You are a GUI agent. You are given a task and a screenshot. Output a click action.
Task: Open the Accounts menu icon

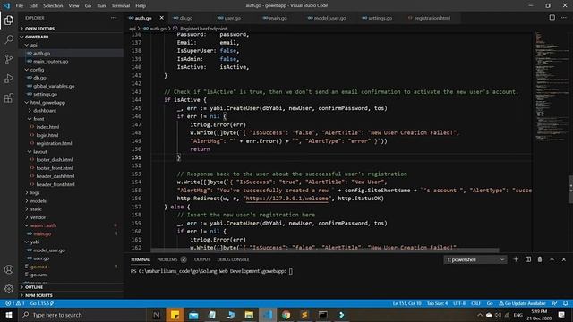pos(9,269)
